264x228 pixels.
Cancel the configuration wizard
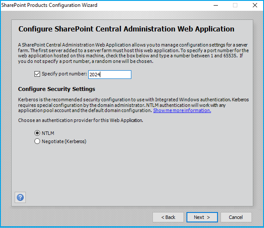[x=236, y=217]
